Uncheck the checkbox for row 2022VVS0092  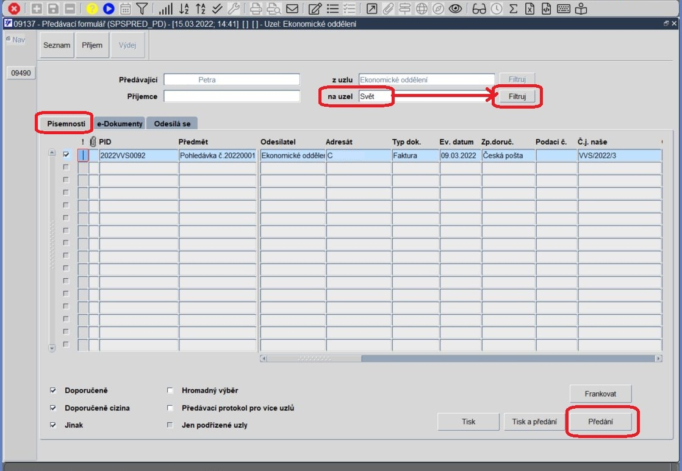pos(66,154)
